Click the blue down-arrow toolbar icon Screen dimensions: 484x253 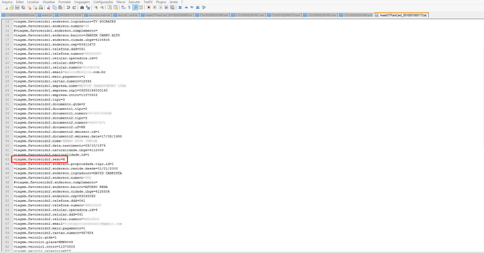point(192,8)
